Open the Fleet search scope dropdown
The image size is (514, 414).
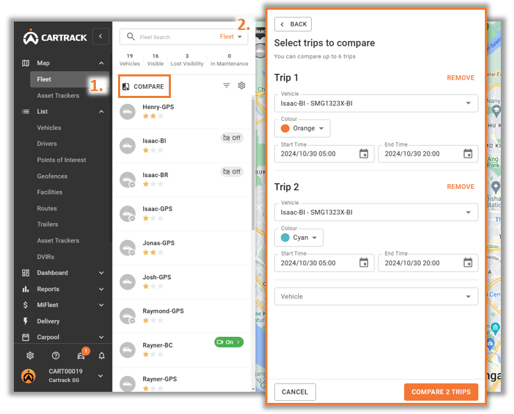[231, 37]
